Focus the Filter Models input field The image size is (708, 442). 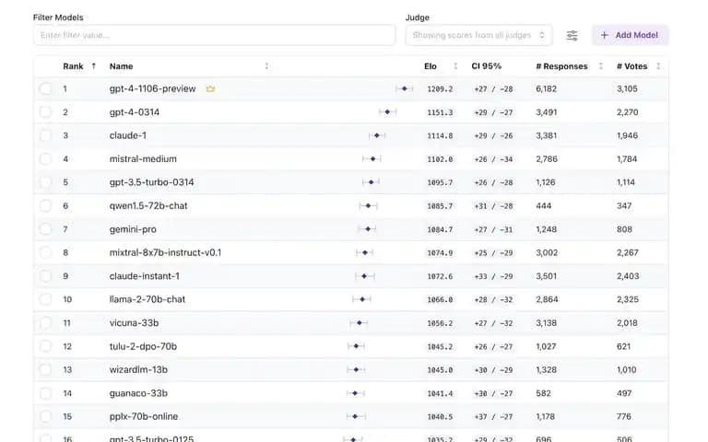215,35
